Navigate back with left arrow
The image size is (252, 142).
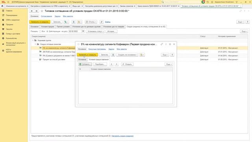click(32, 11)
